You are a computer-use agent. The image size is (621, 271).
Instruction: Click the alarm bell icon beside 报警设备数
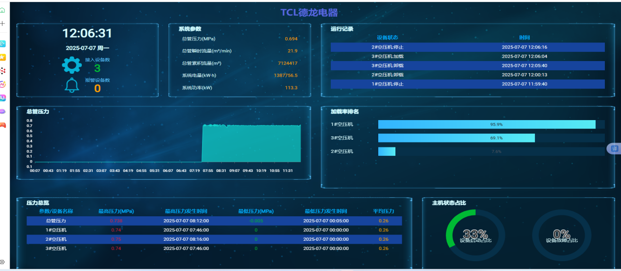72,85
